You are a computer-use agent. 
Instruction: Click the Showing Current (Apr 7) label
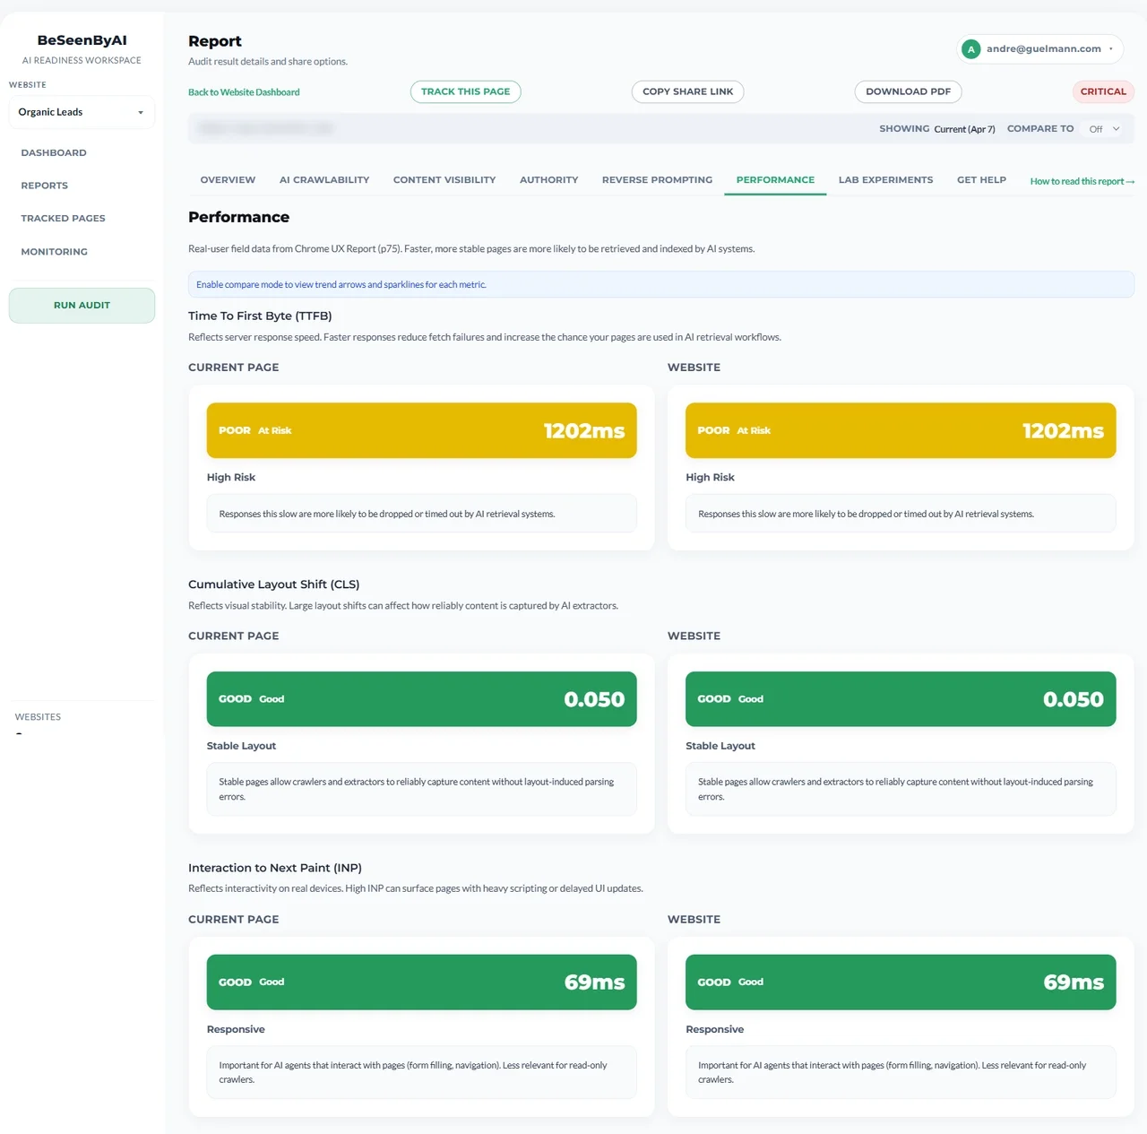pos(937,129)
